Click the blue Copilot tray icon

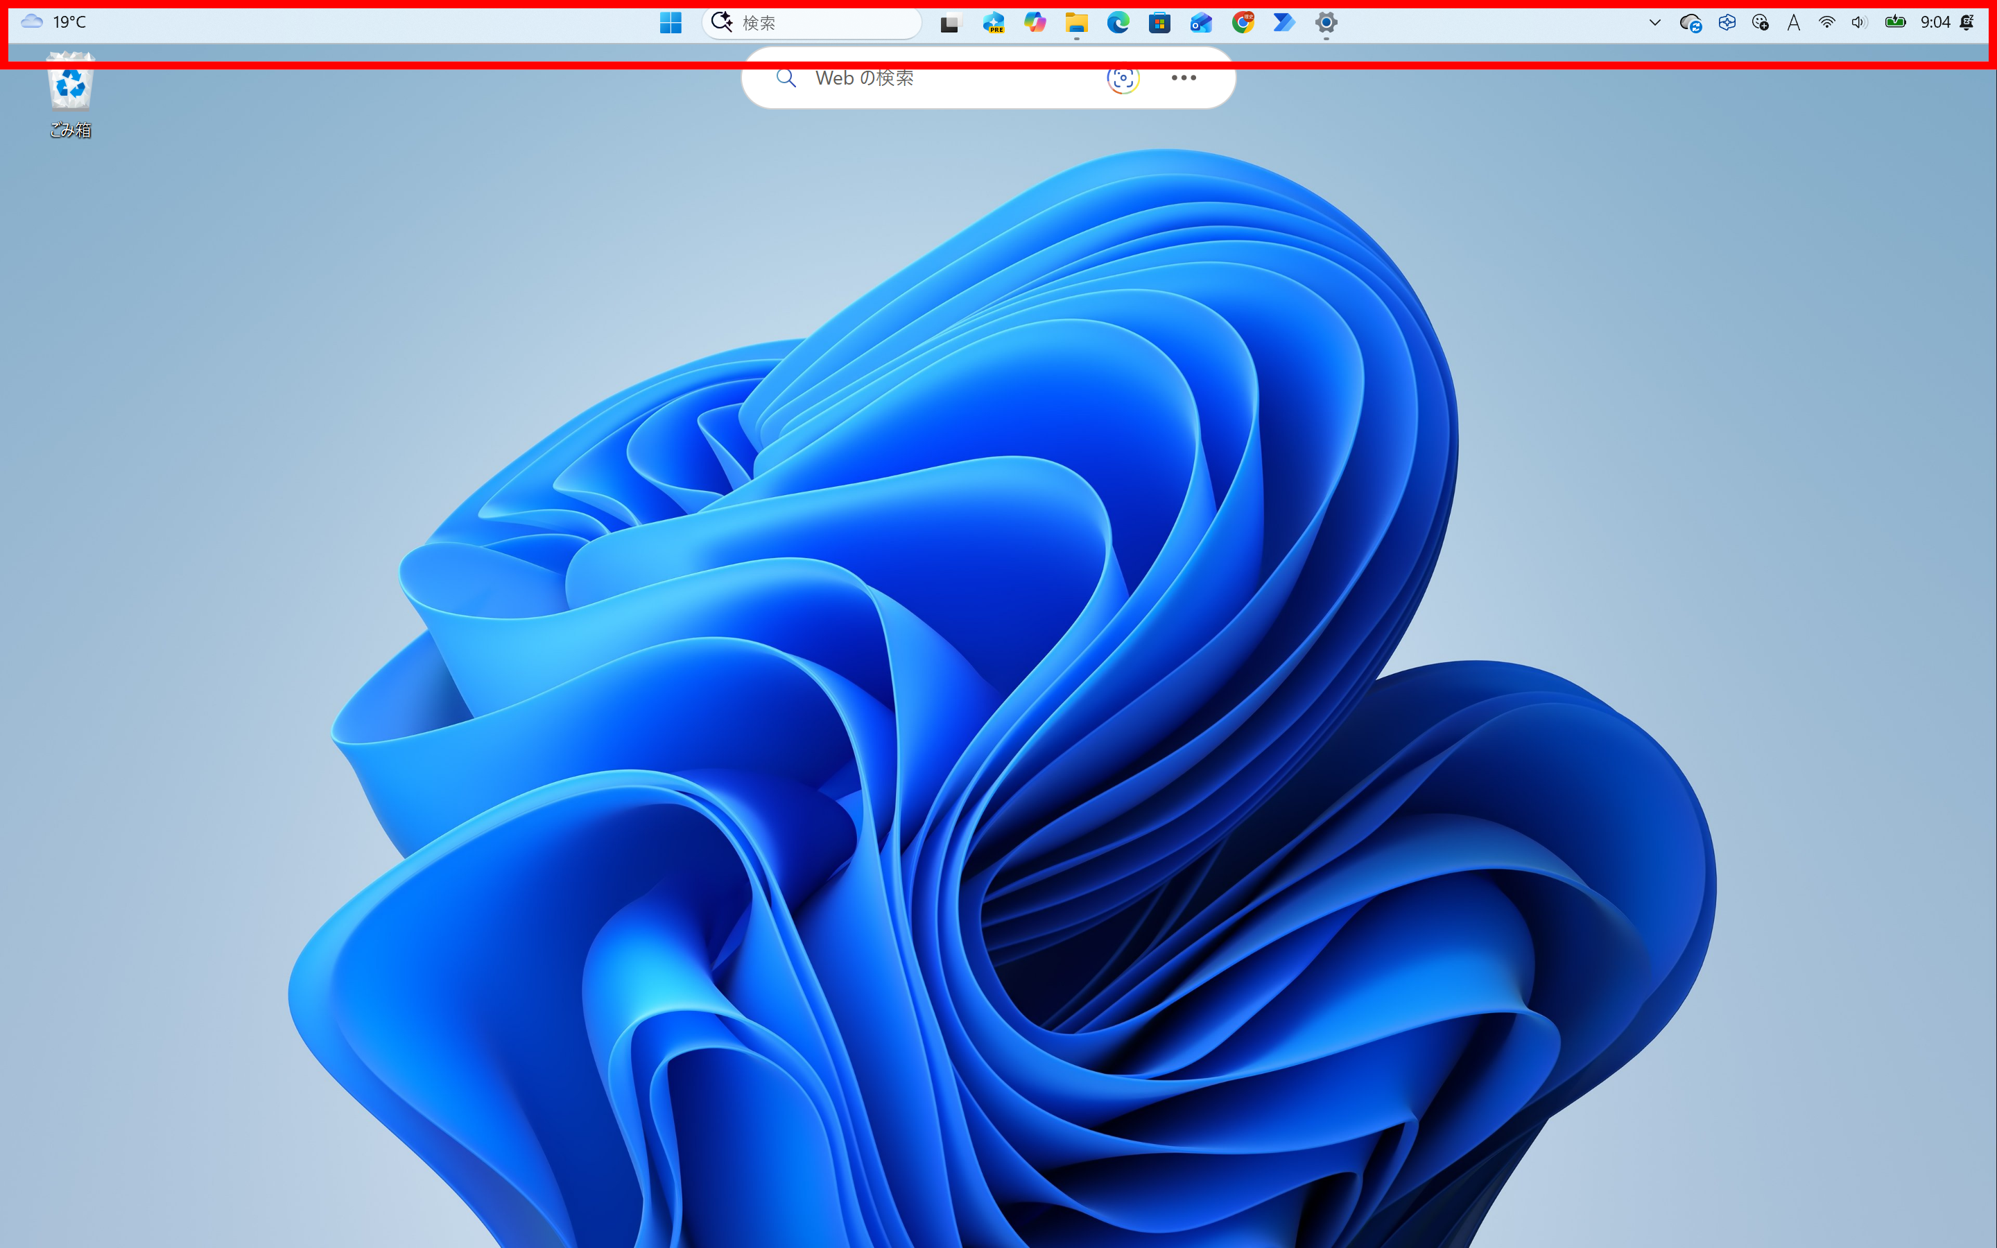pyautogui.click(x=1727, y=22)
